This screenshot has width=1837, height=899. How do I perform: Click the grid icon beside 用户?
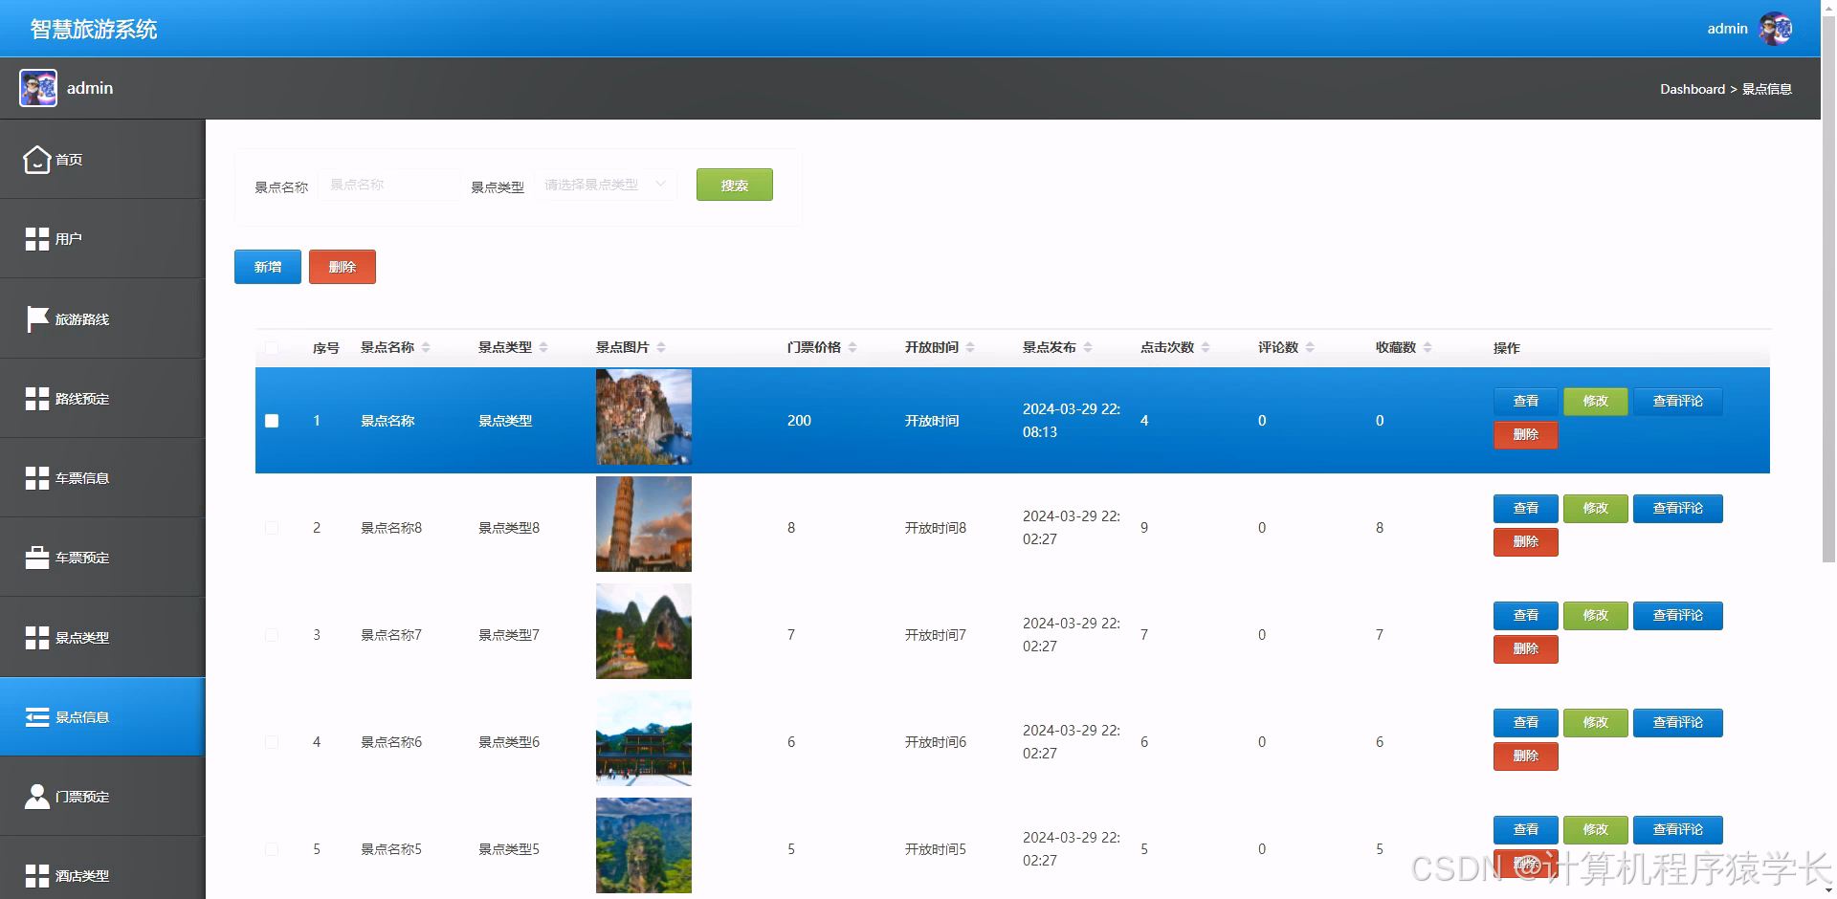pos(36,239)
